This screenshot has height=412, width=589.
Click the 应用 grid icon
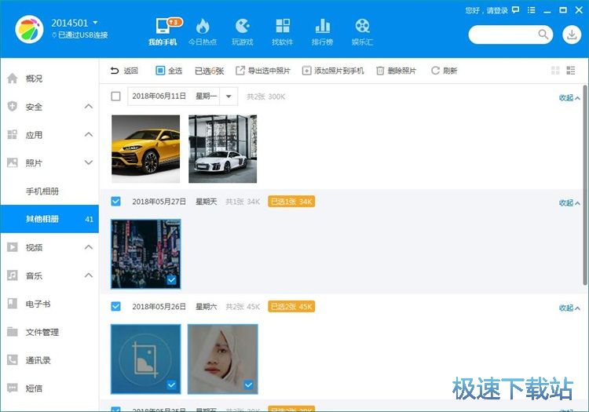tap(13, 134)
